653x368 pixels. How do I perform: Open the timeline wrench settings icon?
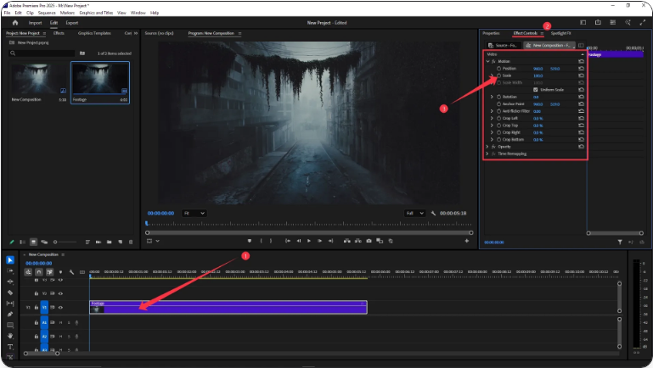[71, 272]
